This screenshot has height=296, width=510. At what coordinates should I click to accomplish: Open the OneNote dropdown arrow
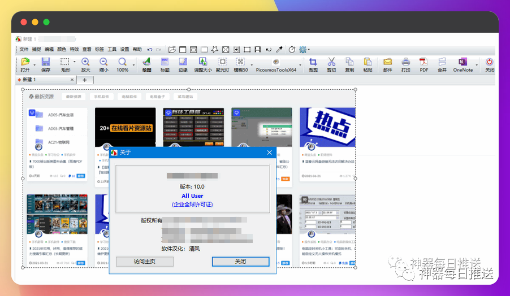(x=477, y=65)
